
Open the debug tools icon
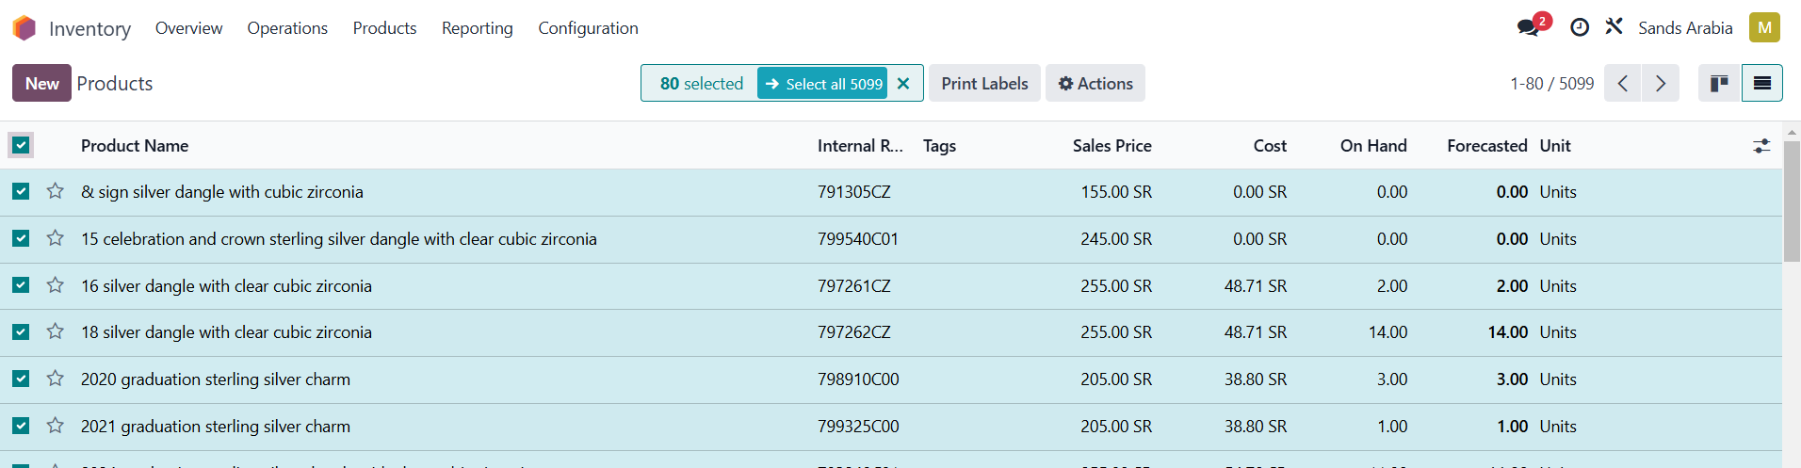point(1614,27)
